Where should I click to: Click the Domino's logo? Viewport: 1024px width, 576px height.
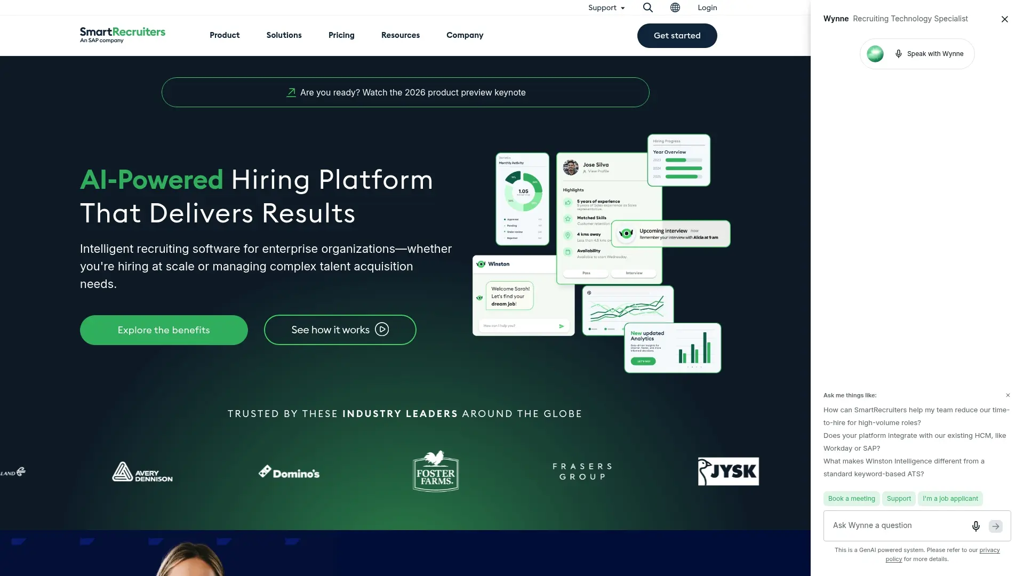(289, 473)
